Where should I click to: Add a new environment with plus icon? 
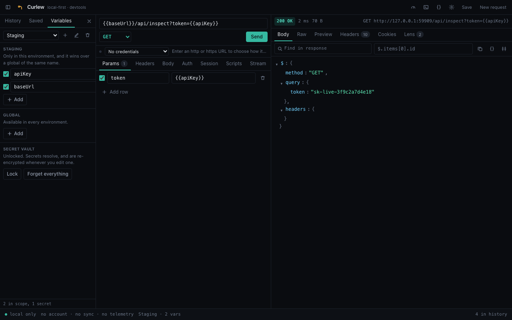pyautogui.click(x=65, y=35)
